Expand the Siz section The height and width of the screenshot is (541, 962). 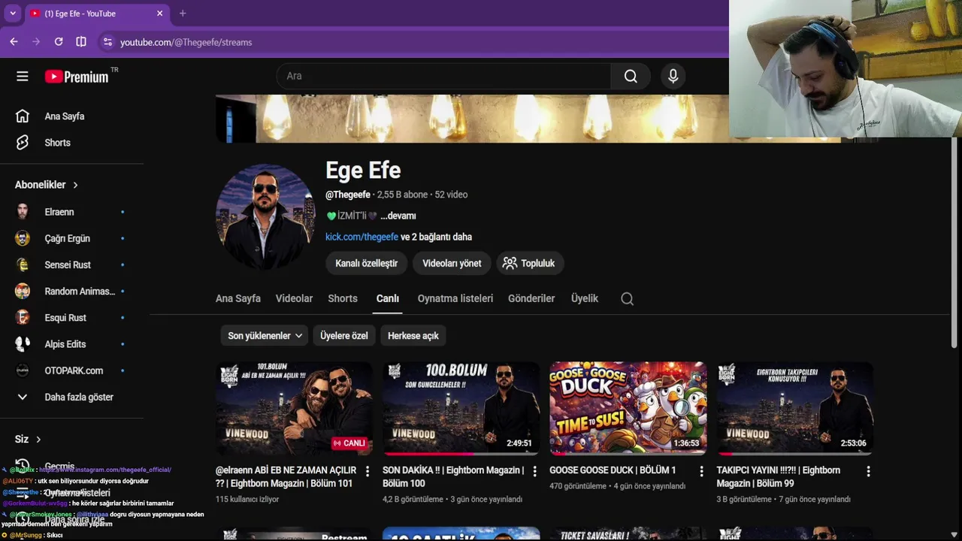pos(28,439)
